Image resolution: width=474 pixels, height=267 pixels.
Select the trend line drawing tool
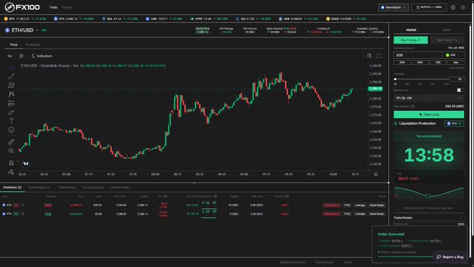[11, 76]
